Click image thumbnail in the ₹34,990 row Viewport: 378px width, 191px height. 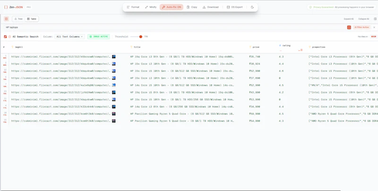pyautogui.click(x=114, y=106)
